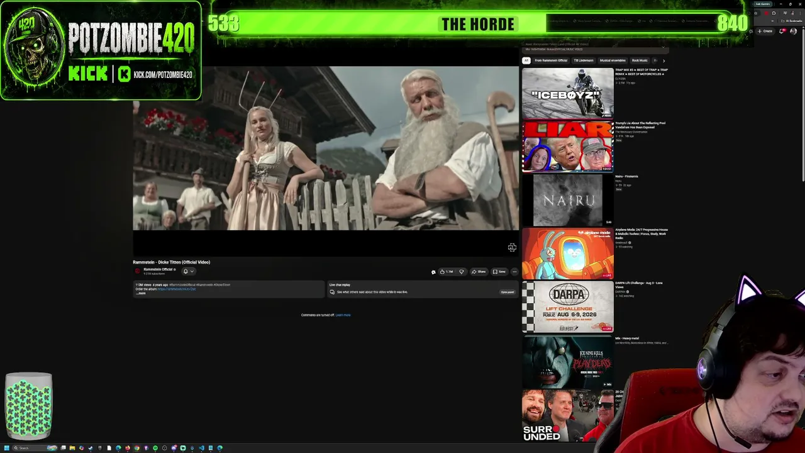The image size is (805, 453).
Task: Select From Rammstein Official chip
Action: 551,60
